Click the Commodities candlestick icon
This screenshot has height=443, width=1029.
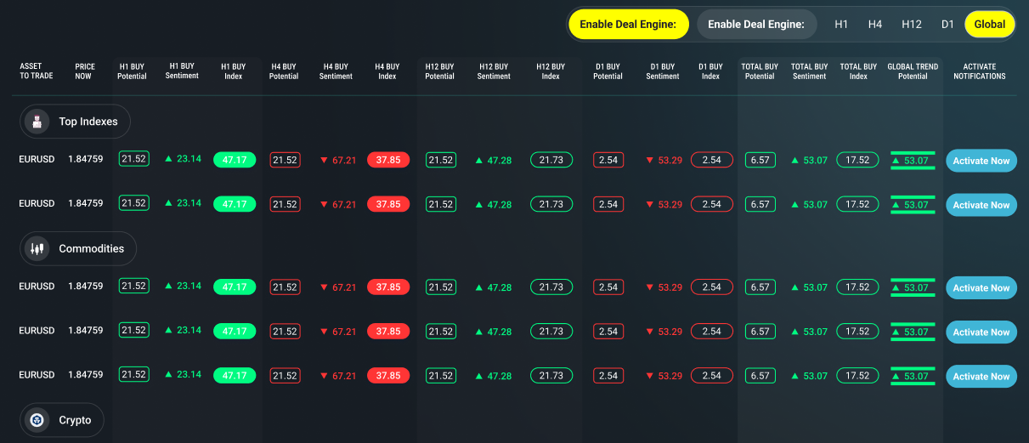click(x=37, y=249)
